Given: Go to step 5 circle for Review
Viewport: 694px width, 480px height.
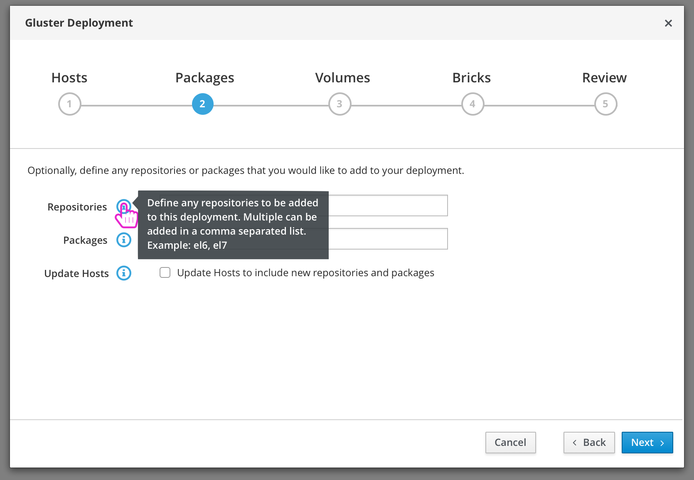Looking at the screenshot, I should [605, 104].
